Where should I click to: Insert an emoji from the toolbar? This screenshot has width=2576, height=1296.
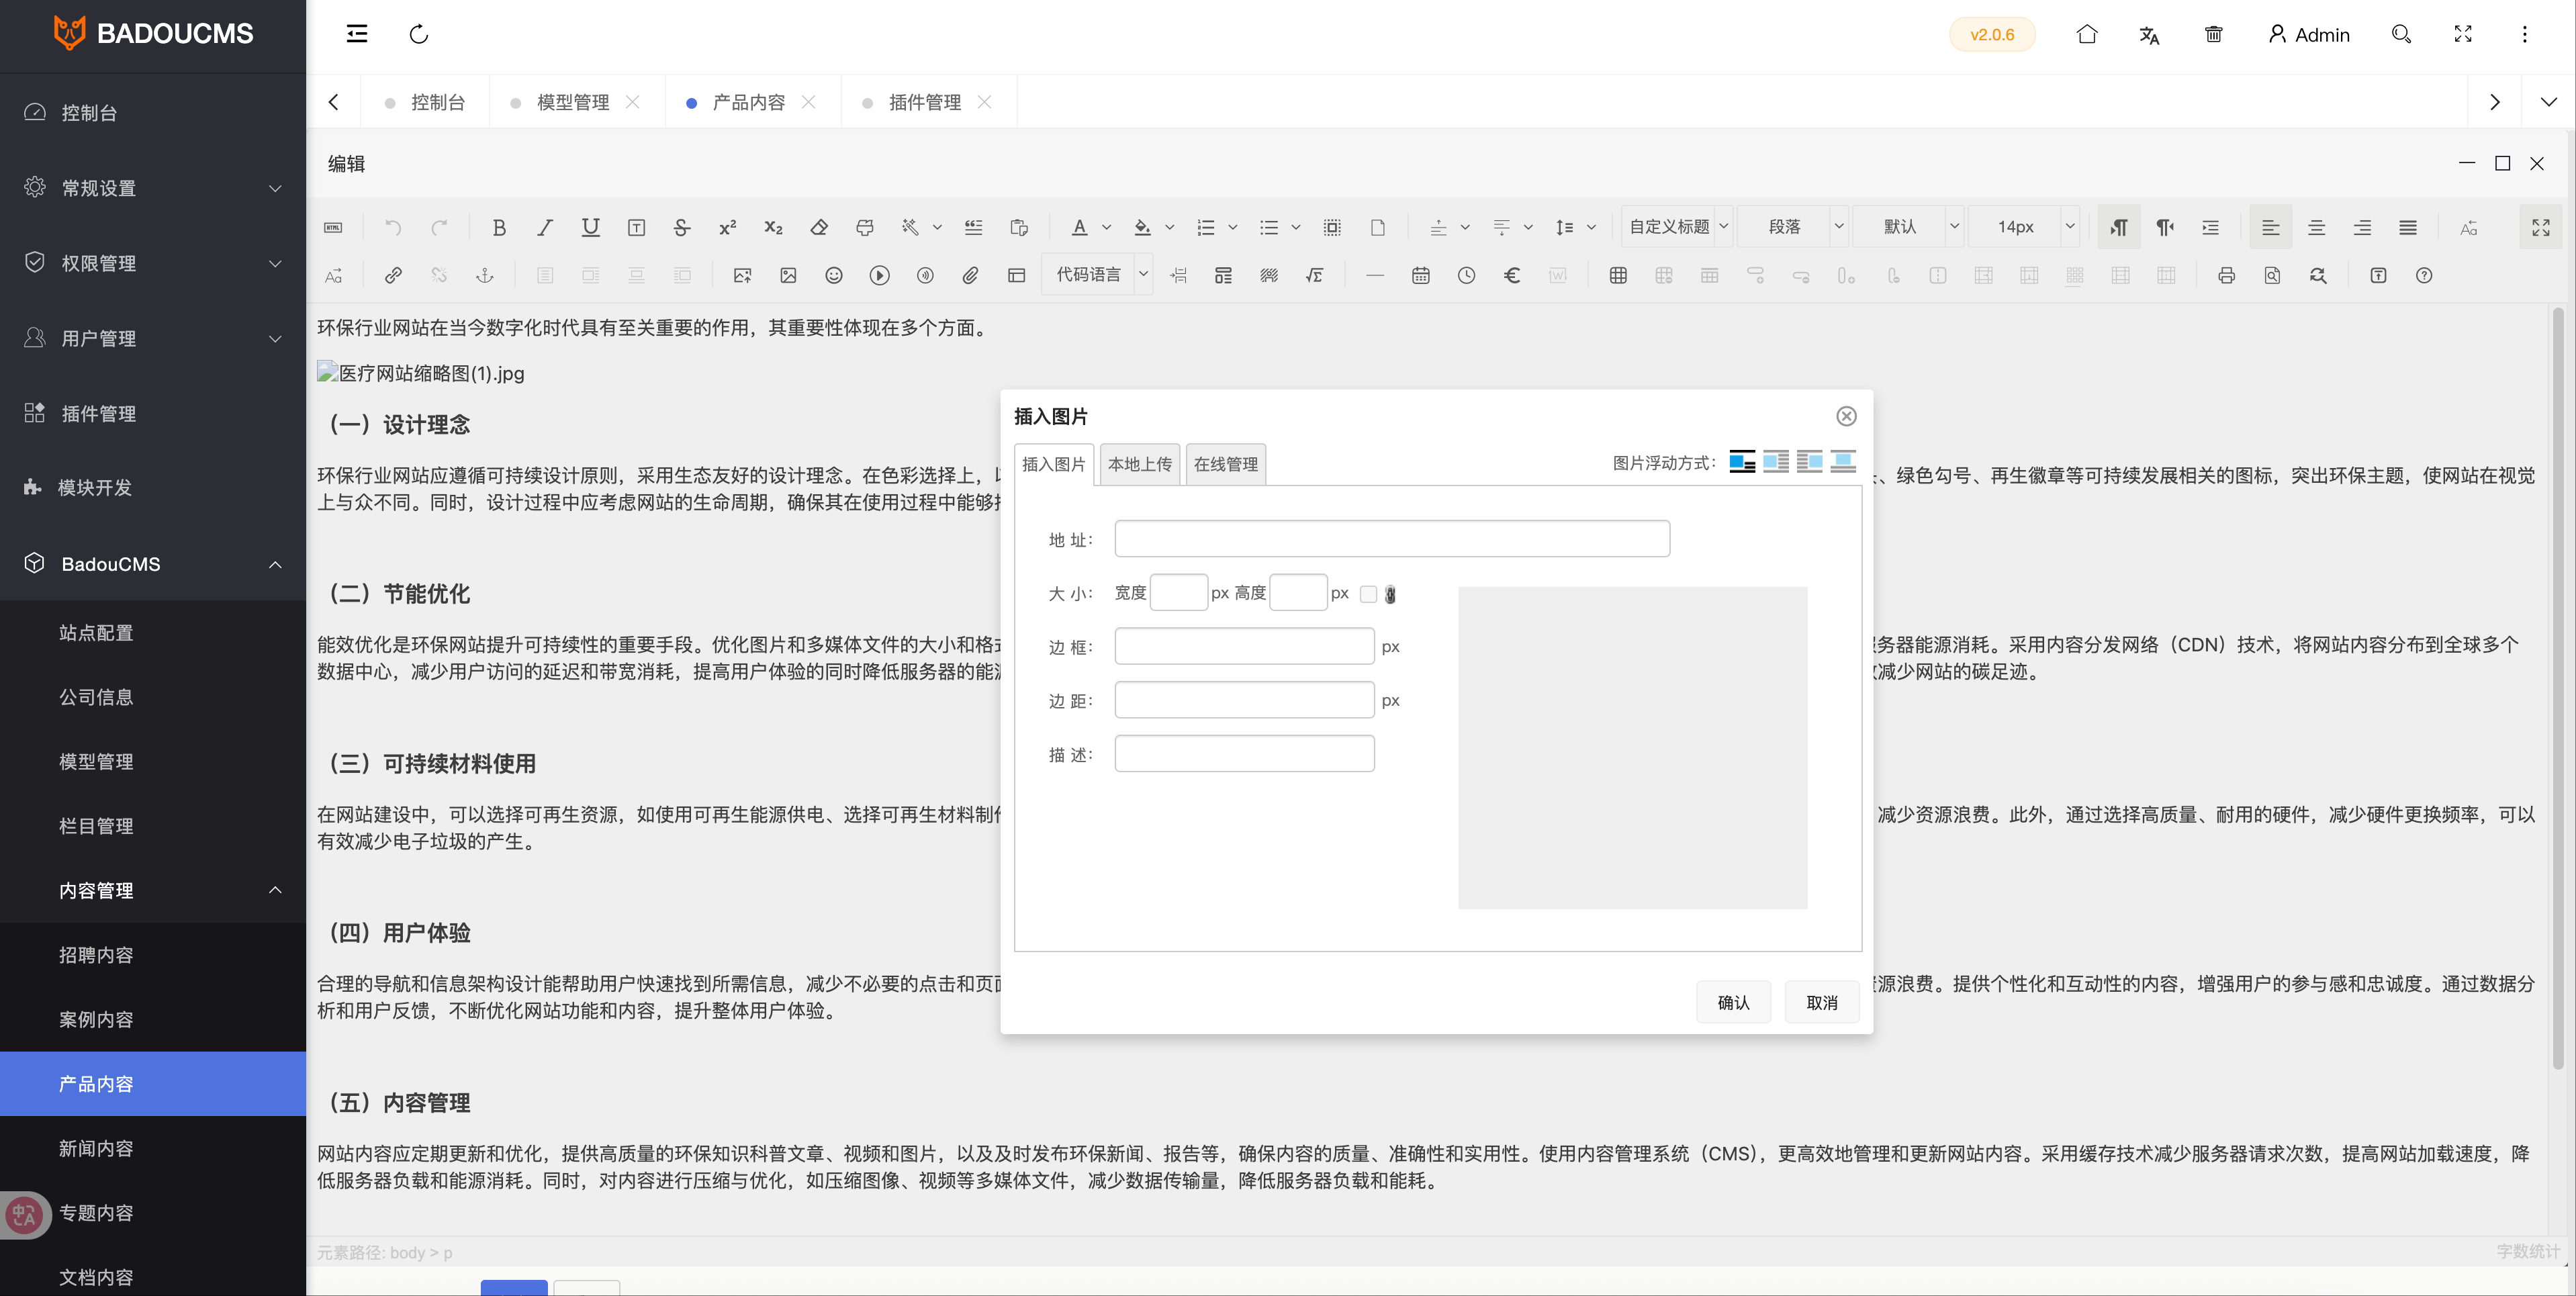pos(835,275)
